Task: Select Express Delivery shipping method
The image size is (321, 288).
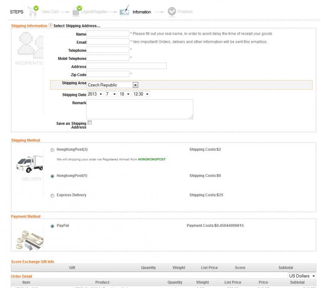Action: pyautogui.click(x=52, y=195)
